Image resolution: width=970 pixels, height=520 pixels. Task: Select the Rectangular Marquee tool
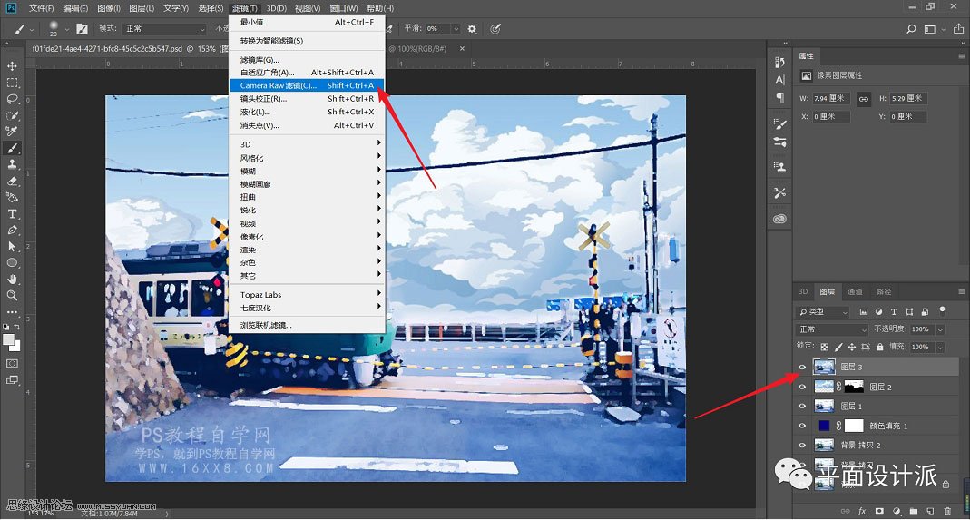tap(12, 83)
